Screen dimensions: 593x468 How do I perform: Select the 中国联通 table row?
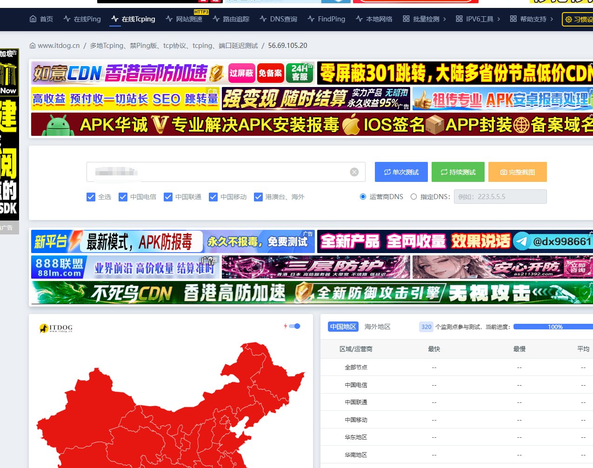tap(457, 402)
